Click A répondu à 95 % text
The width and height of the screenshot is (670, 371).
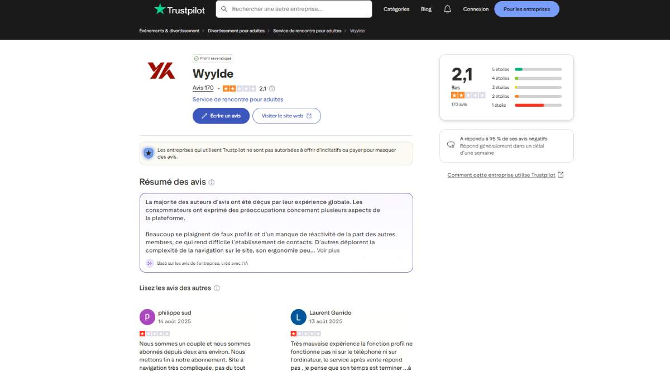tap(504, 139)
